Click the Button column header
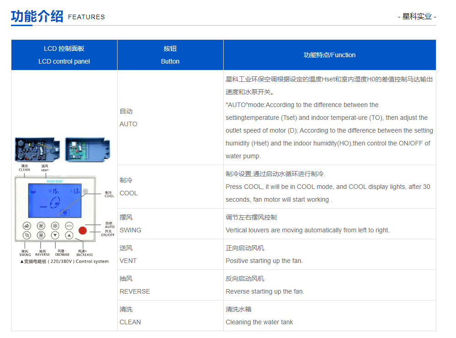 pyautogui.click(x=170, y=54)
